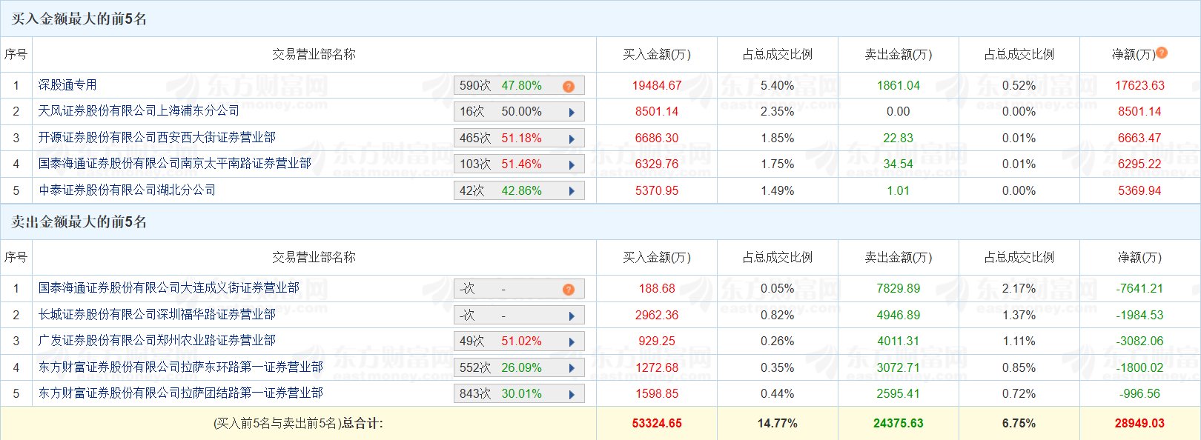Screen dimensions: 1201x440
Task: Click the 843次 30.01% stats box
Action: point(519,394)
